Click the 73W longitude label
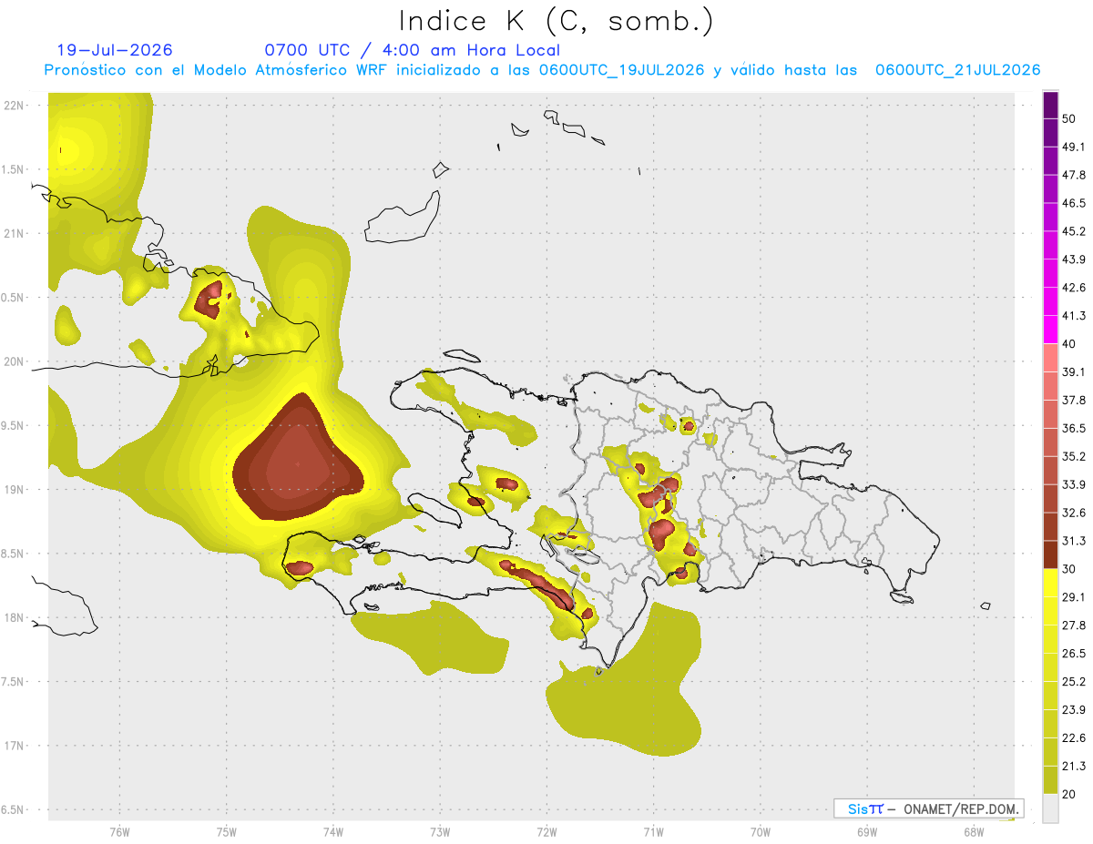Image resolution: width=1093 pixels, height=844 pixels. point(440,831)
